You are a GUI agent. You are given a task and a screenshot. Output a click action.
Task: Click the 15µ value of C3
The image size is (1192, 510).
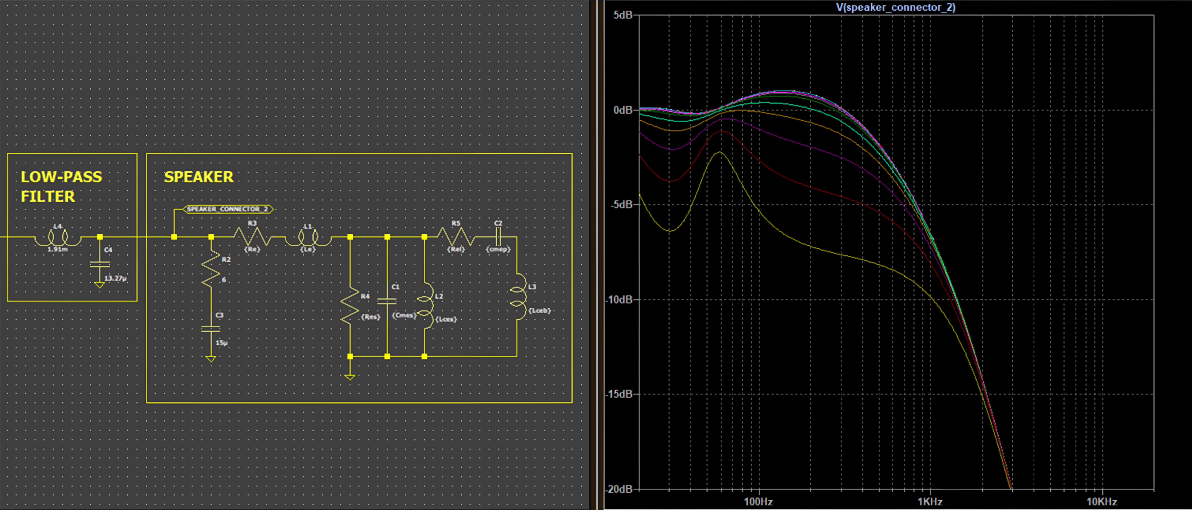[x=222, y=343]
